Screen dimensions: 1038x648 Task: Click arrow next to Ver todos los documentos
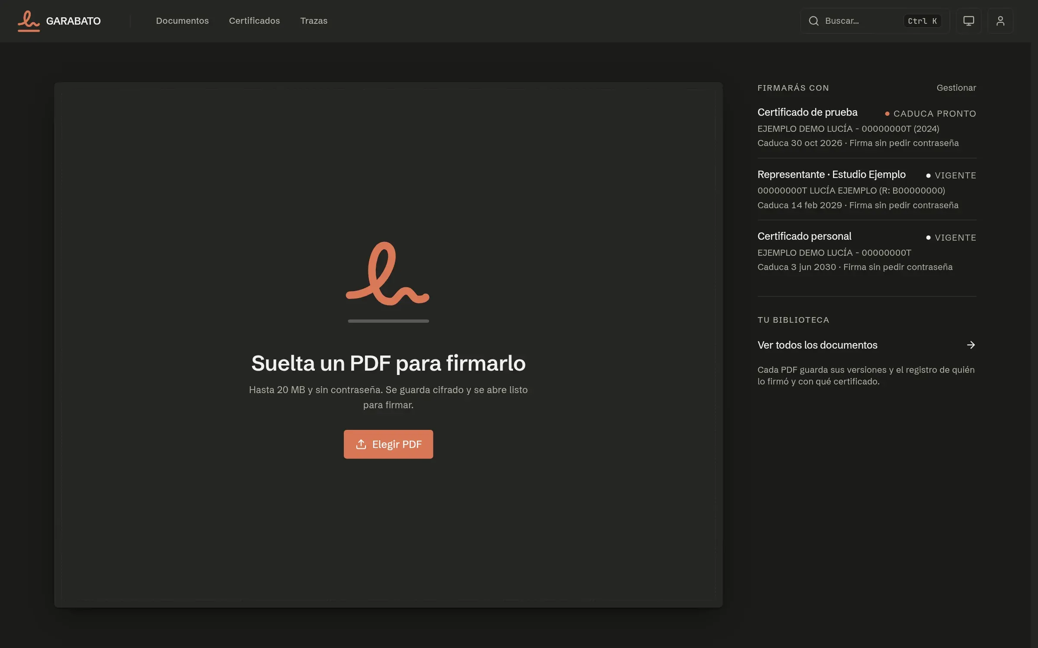(971, 345)
